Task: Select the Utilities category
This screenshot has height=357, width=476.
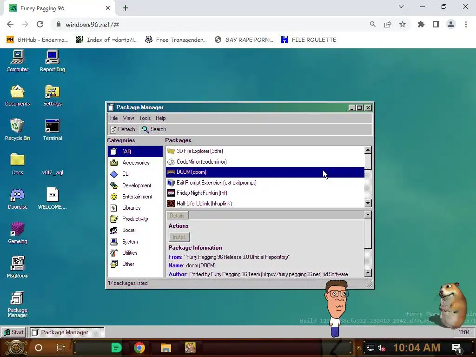Action: click(135, 252)
